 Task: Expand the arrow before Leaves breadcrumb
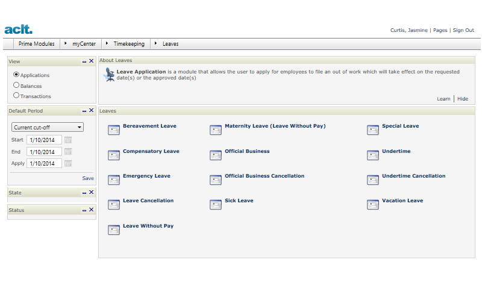(x=155, y=43)
